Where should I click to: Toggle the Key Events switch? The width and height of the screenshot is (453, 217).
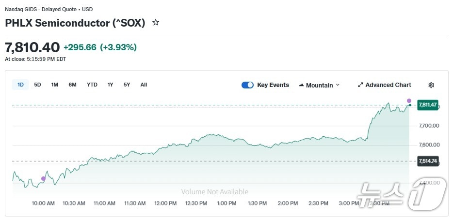coord(247,85)
